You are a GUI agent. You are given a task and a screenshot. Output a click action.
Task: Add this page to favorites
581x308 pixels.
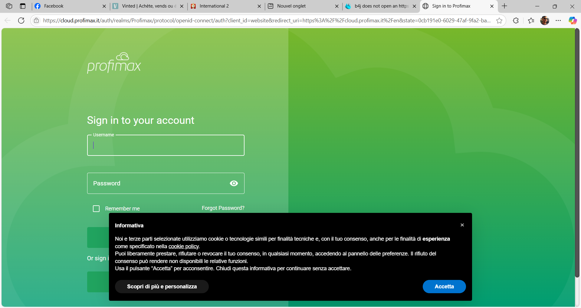(x=499, y=21)
